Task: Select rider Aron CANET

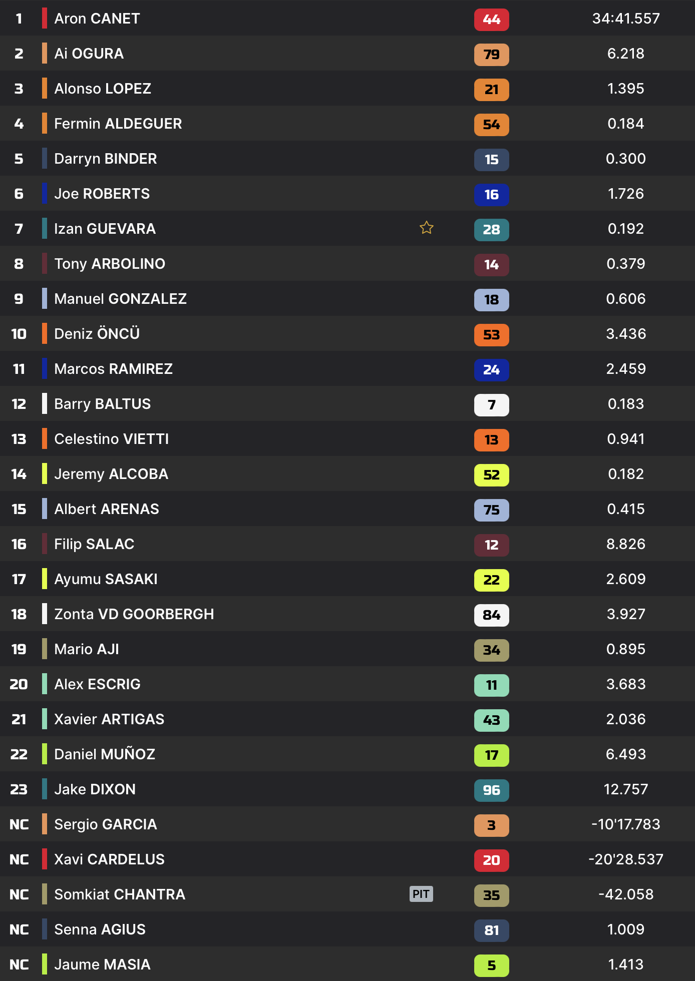Action: [97, 19]
